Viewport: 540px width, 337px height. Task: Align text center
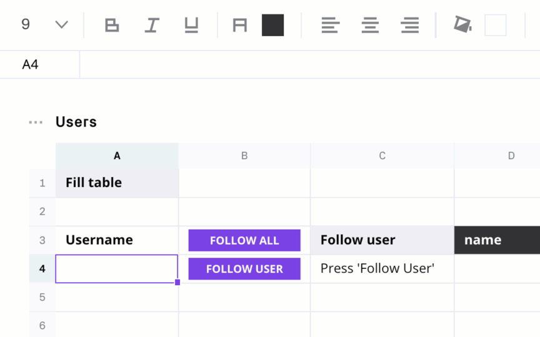(370, 25)
